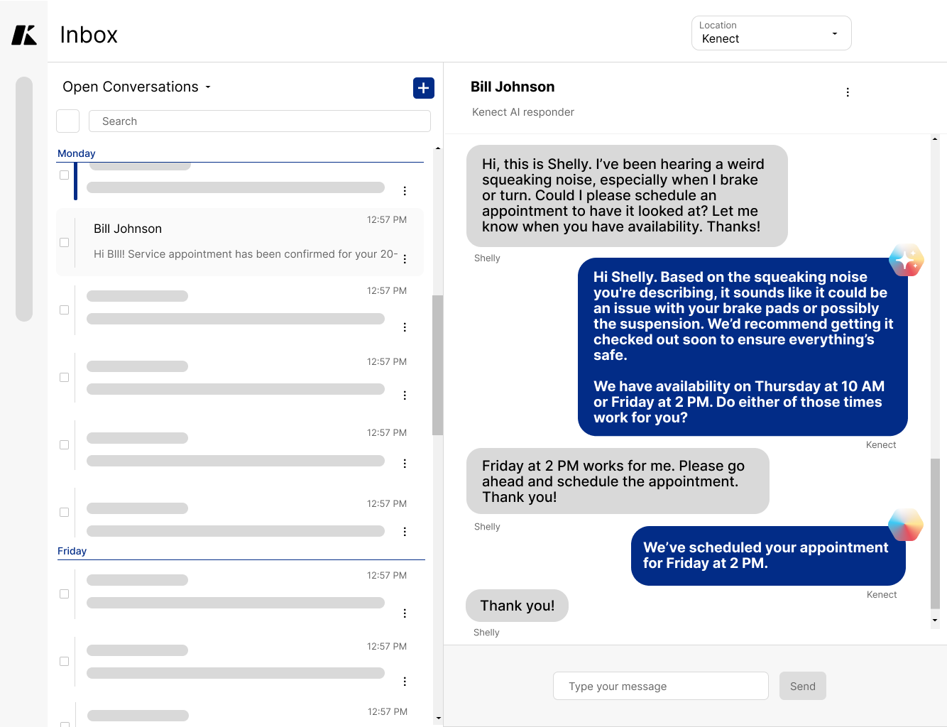Open kebab menu of last conversation above Friday header
947x727 pixels.
(405, 532)
